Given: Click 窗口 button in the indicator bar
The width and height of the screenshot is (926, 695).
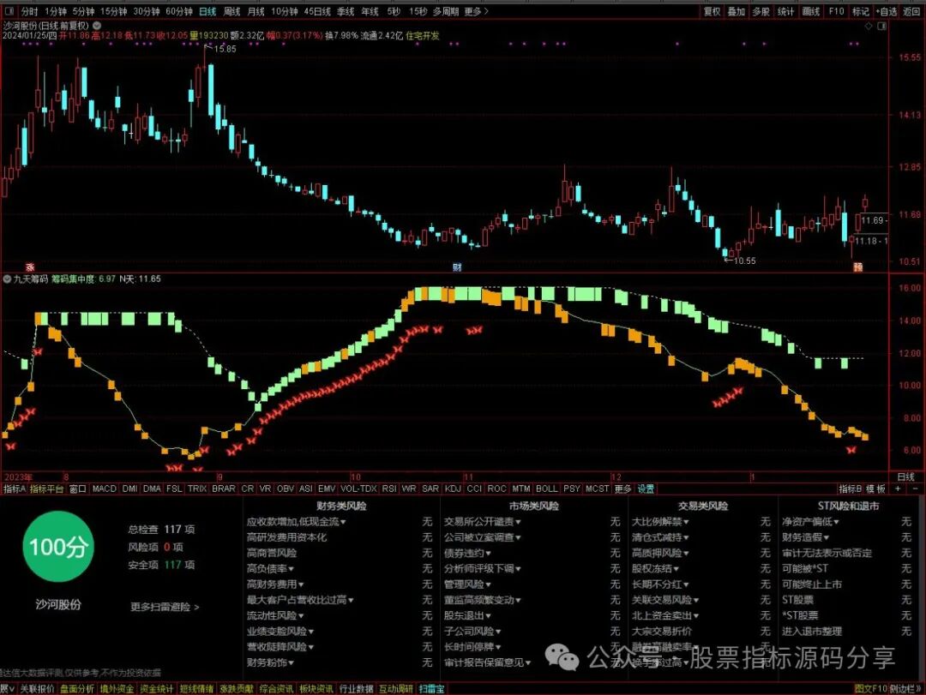Looking at the screenshot, I should point(77,489).
